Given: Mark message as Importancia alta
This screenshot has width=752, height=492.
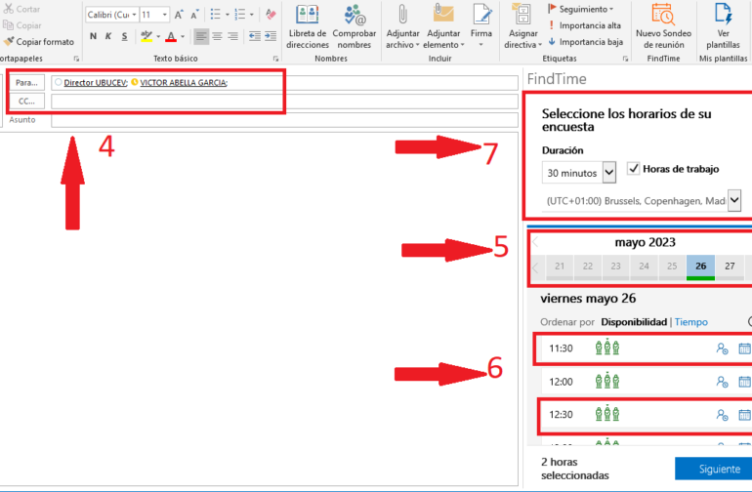Looking at the screenshot, I should (585, 25).
